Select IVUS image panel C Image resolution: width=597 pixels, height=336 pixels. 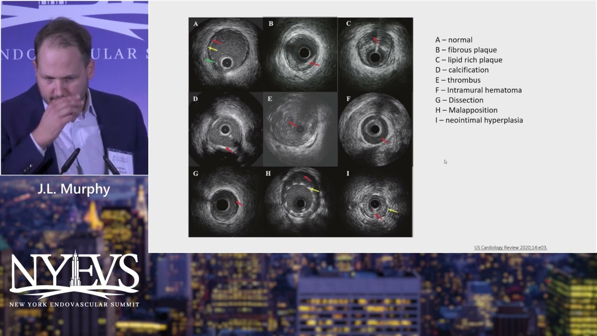375,54
